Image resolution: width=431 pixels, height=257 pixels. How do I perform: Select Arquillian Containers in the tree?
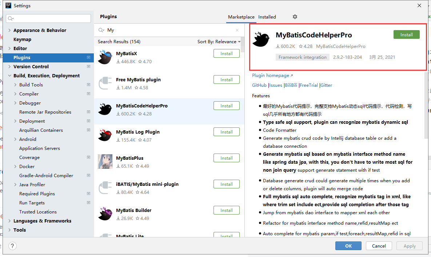click(41, 130)
